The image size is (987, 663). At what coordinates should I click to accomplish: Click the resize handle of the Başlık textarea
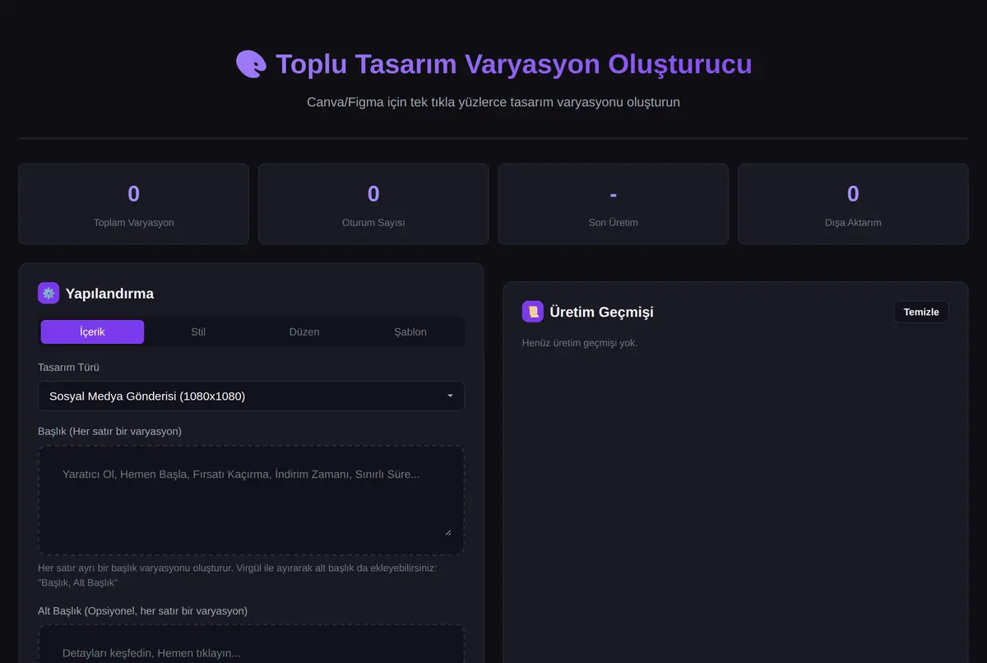[448, 532]
